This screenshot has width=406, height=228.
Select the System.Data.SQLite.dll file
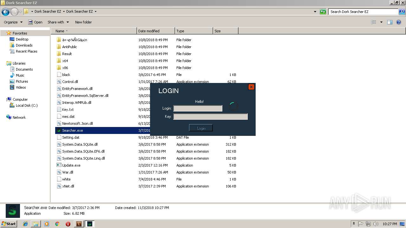click(x=80, y=144)
